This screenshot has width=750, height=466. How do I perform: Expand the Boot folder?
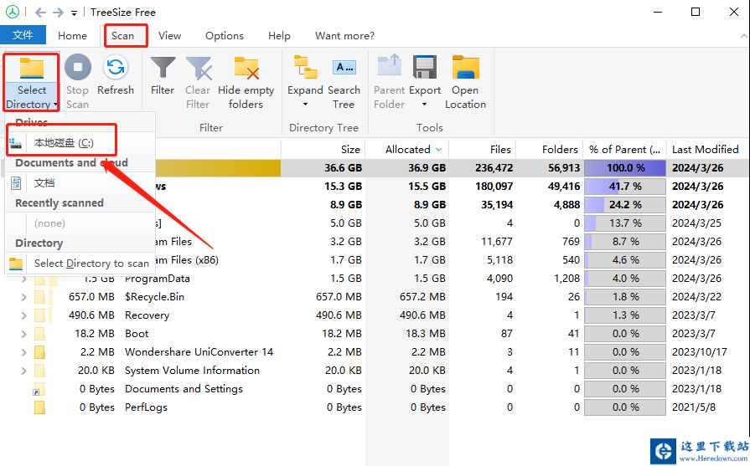click(24, 334)
